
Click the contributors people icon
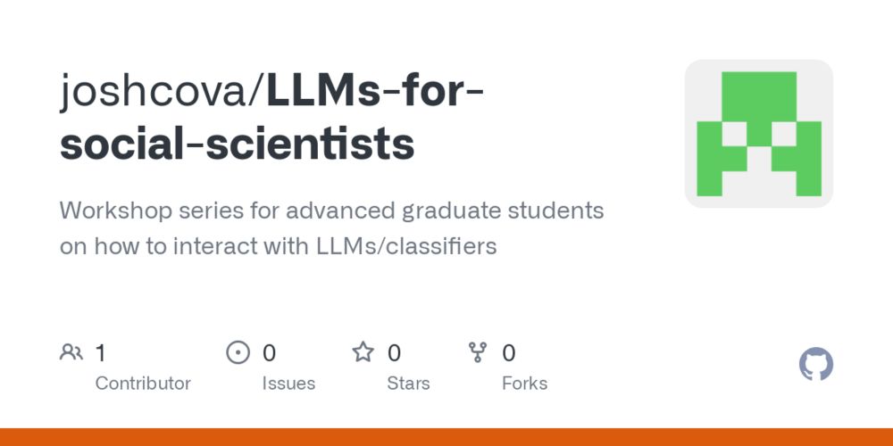click(x=71, y=352)
